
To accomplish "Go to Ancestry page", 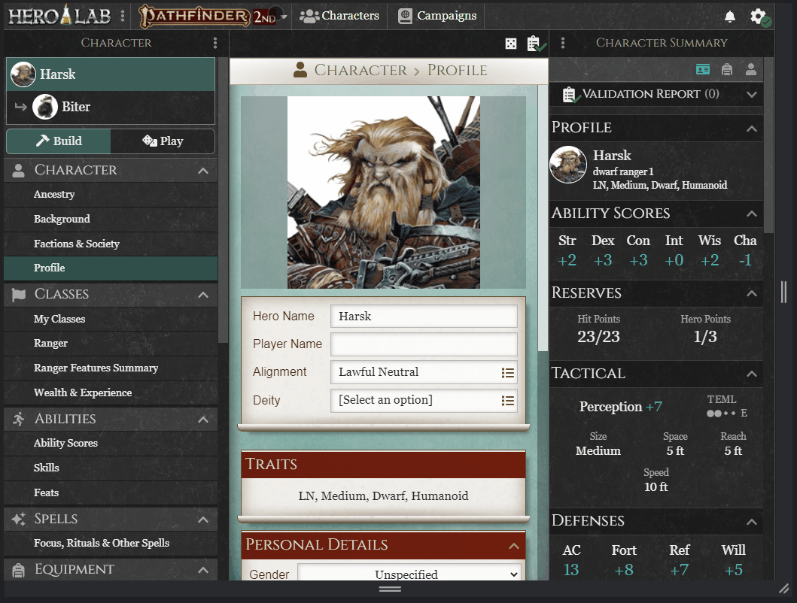I will pos(111,195).
